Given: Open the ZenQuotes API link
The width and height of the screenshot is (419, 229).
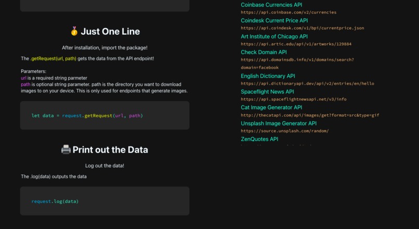Looking at the screenshot, I should click(259, 139).
